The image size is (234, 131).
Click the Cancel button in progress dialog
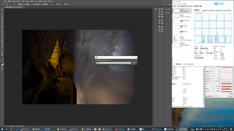134,63
